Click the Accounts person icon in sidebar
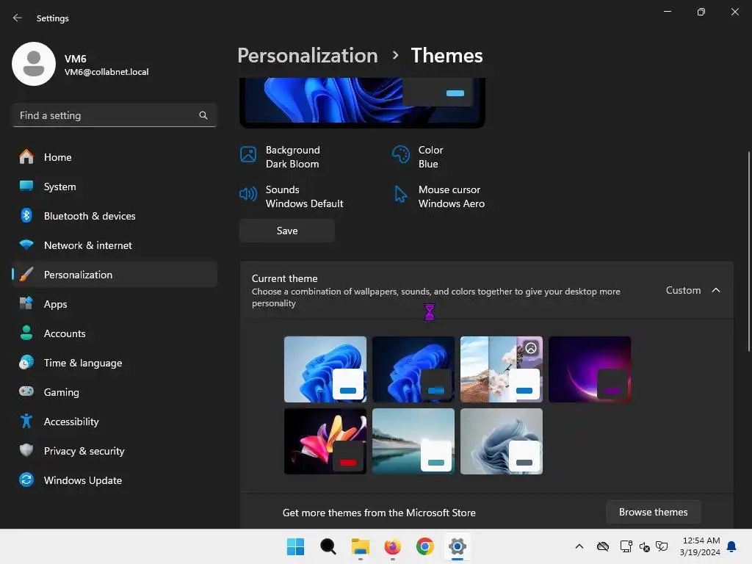Viewport: 752px width, 564px height. click(x=26, y=333)
